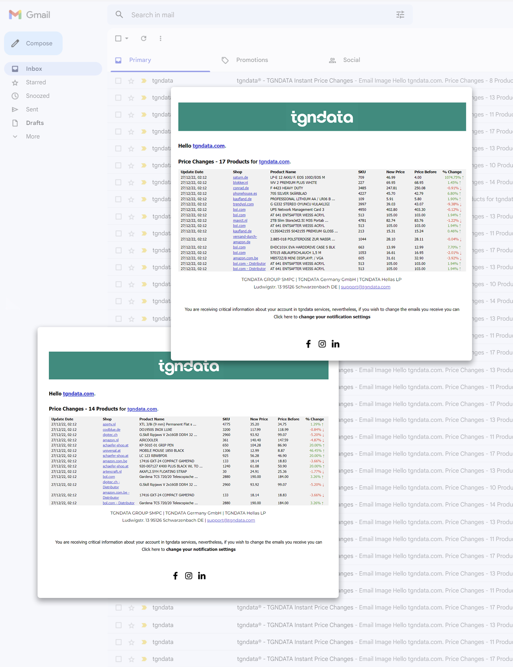Viewport: 513px width, 667px height.
Task: Click the Compose button
Action: 33,43
